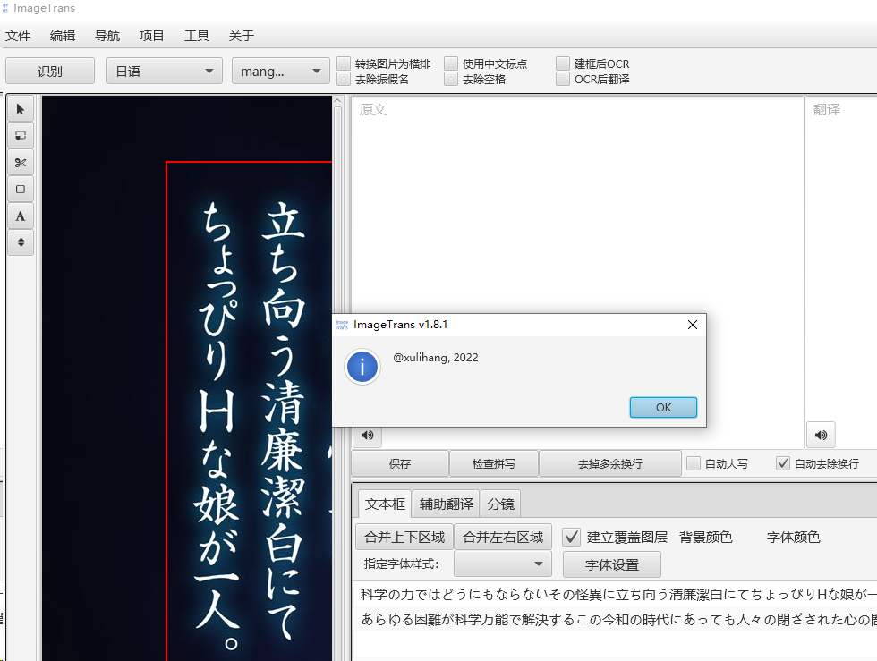This screenshot has width=877, height=661.
Task: Enable 去除振假名 checkbox
Action: coord(344,79)
